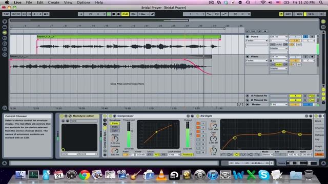Open the View menu
Viewport: 328px width, 184px height.
[x=68, y=3]
